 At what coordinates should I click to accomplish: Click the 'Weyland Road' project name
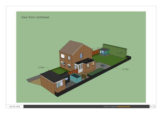(x=124, y=107)
